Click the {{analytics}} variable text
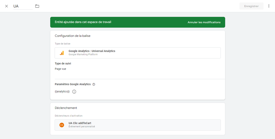Screen dimensions: 275x139 pyautogui.click(x=62, y=92)
